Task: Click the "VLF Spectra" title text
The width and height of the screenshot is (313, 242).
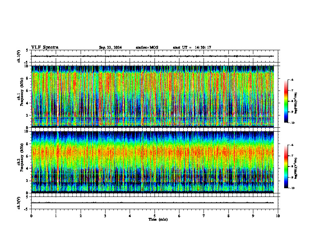Action: tap(45, 47)
